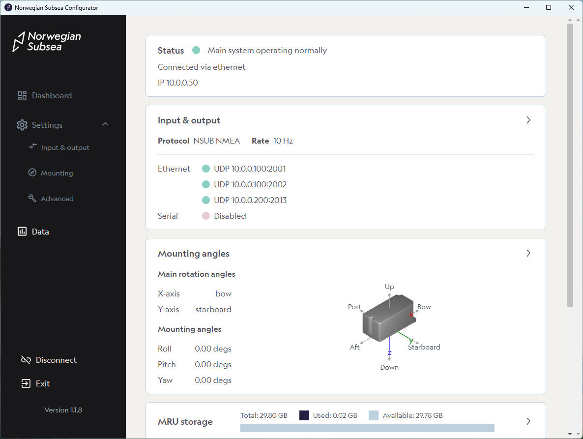This screenshot has width=583, height=439.
Task: Expand the Input & output card arrow
Action: click(528, 120)
